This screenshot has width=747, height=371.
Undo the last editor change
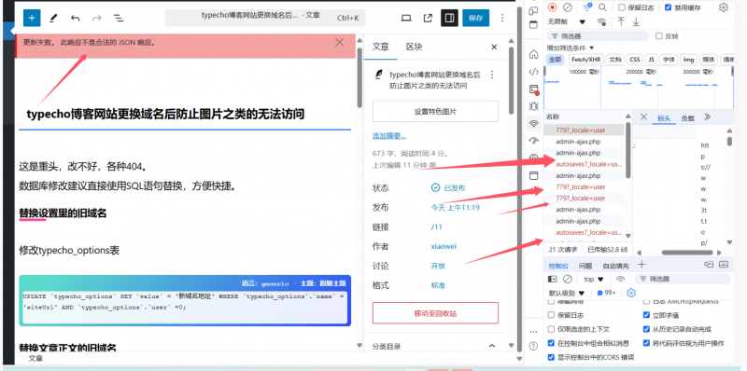click(x=75, y=18)
